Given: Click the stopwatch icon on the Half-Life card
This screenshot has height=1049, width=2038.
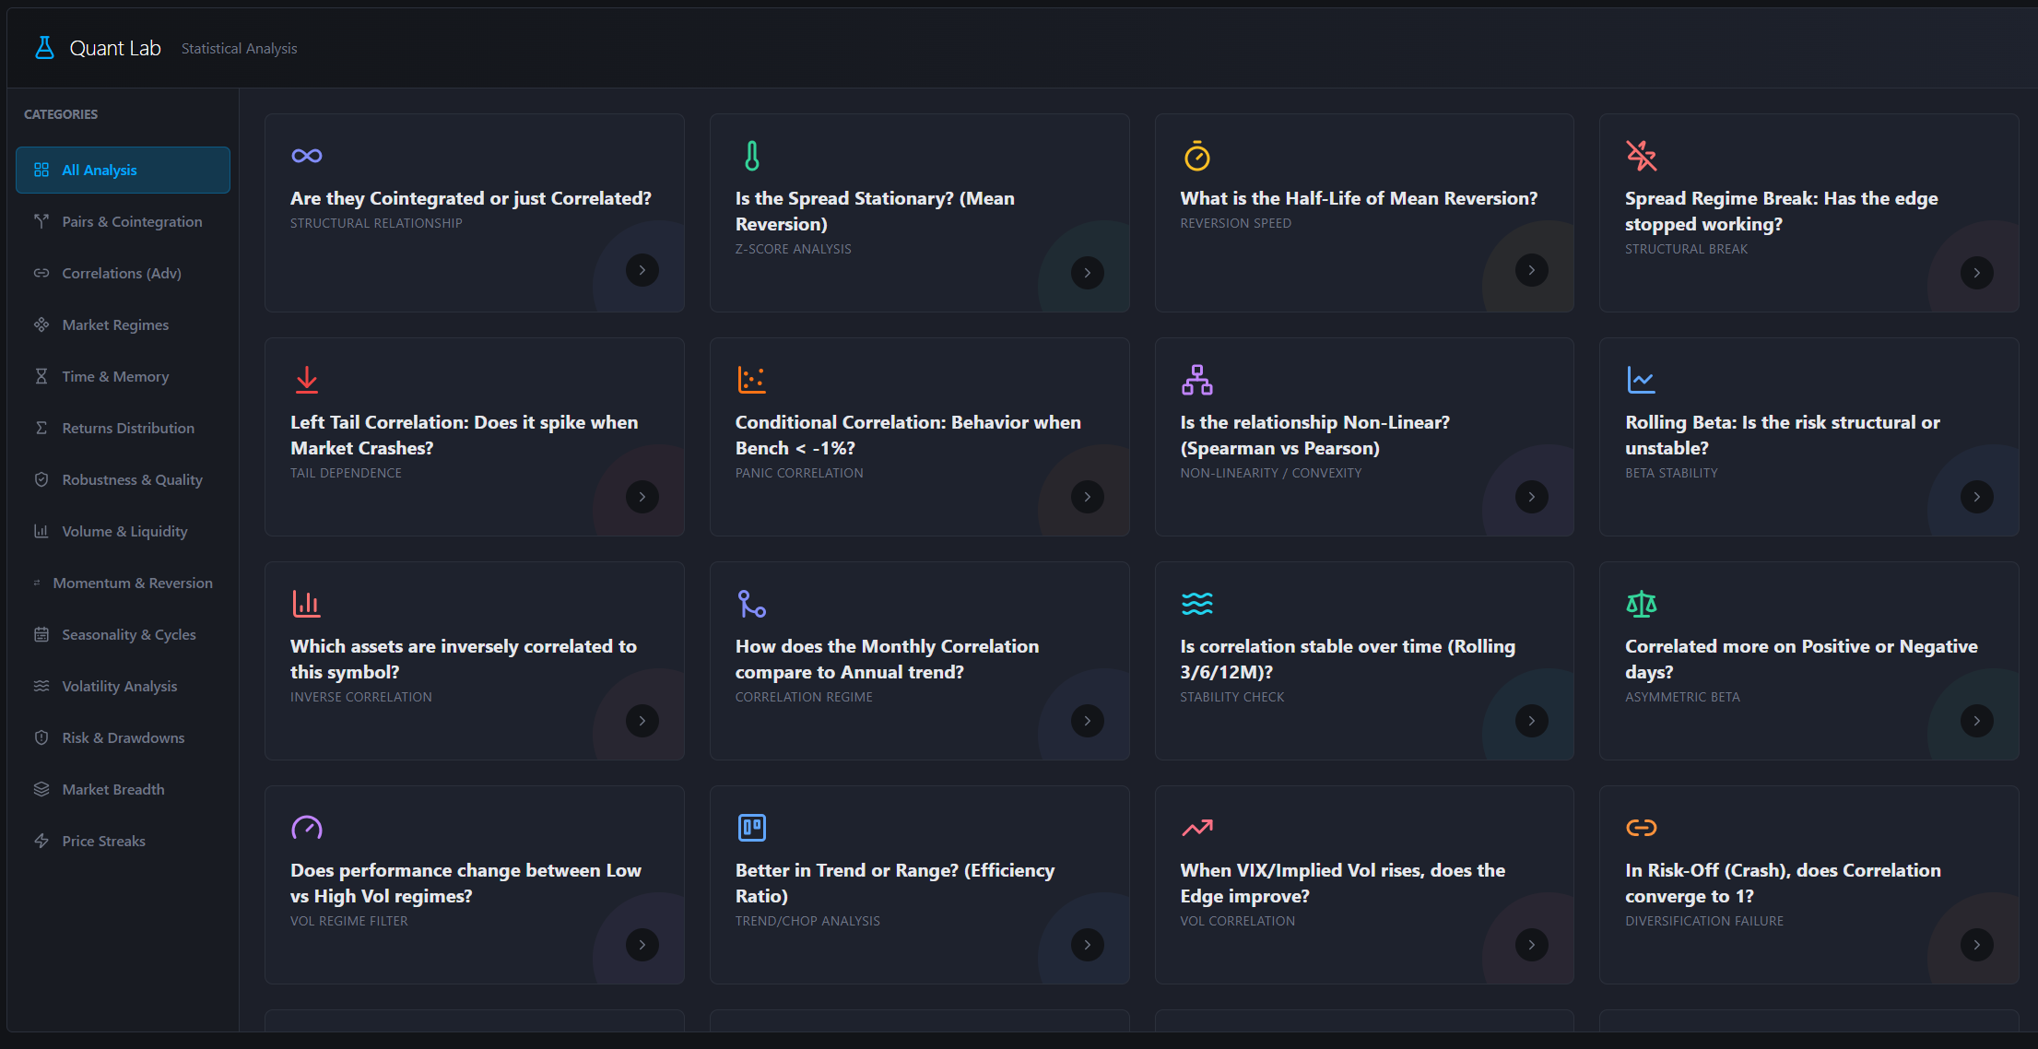Looking at the screenshot, I should pos(1196,156).
